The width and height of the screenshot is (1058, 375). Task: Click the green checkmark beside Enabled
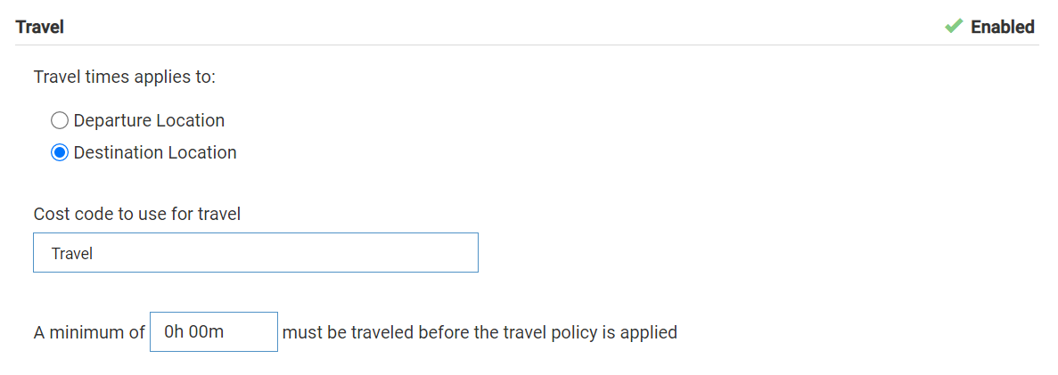click(x=955, y=27)
